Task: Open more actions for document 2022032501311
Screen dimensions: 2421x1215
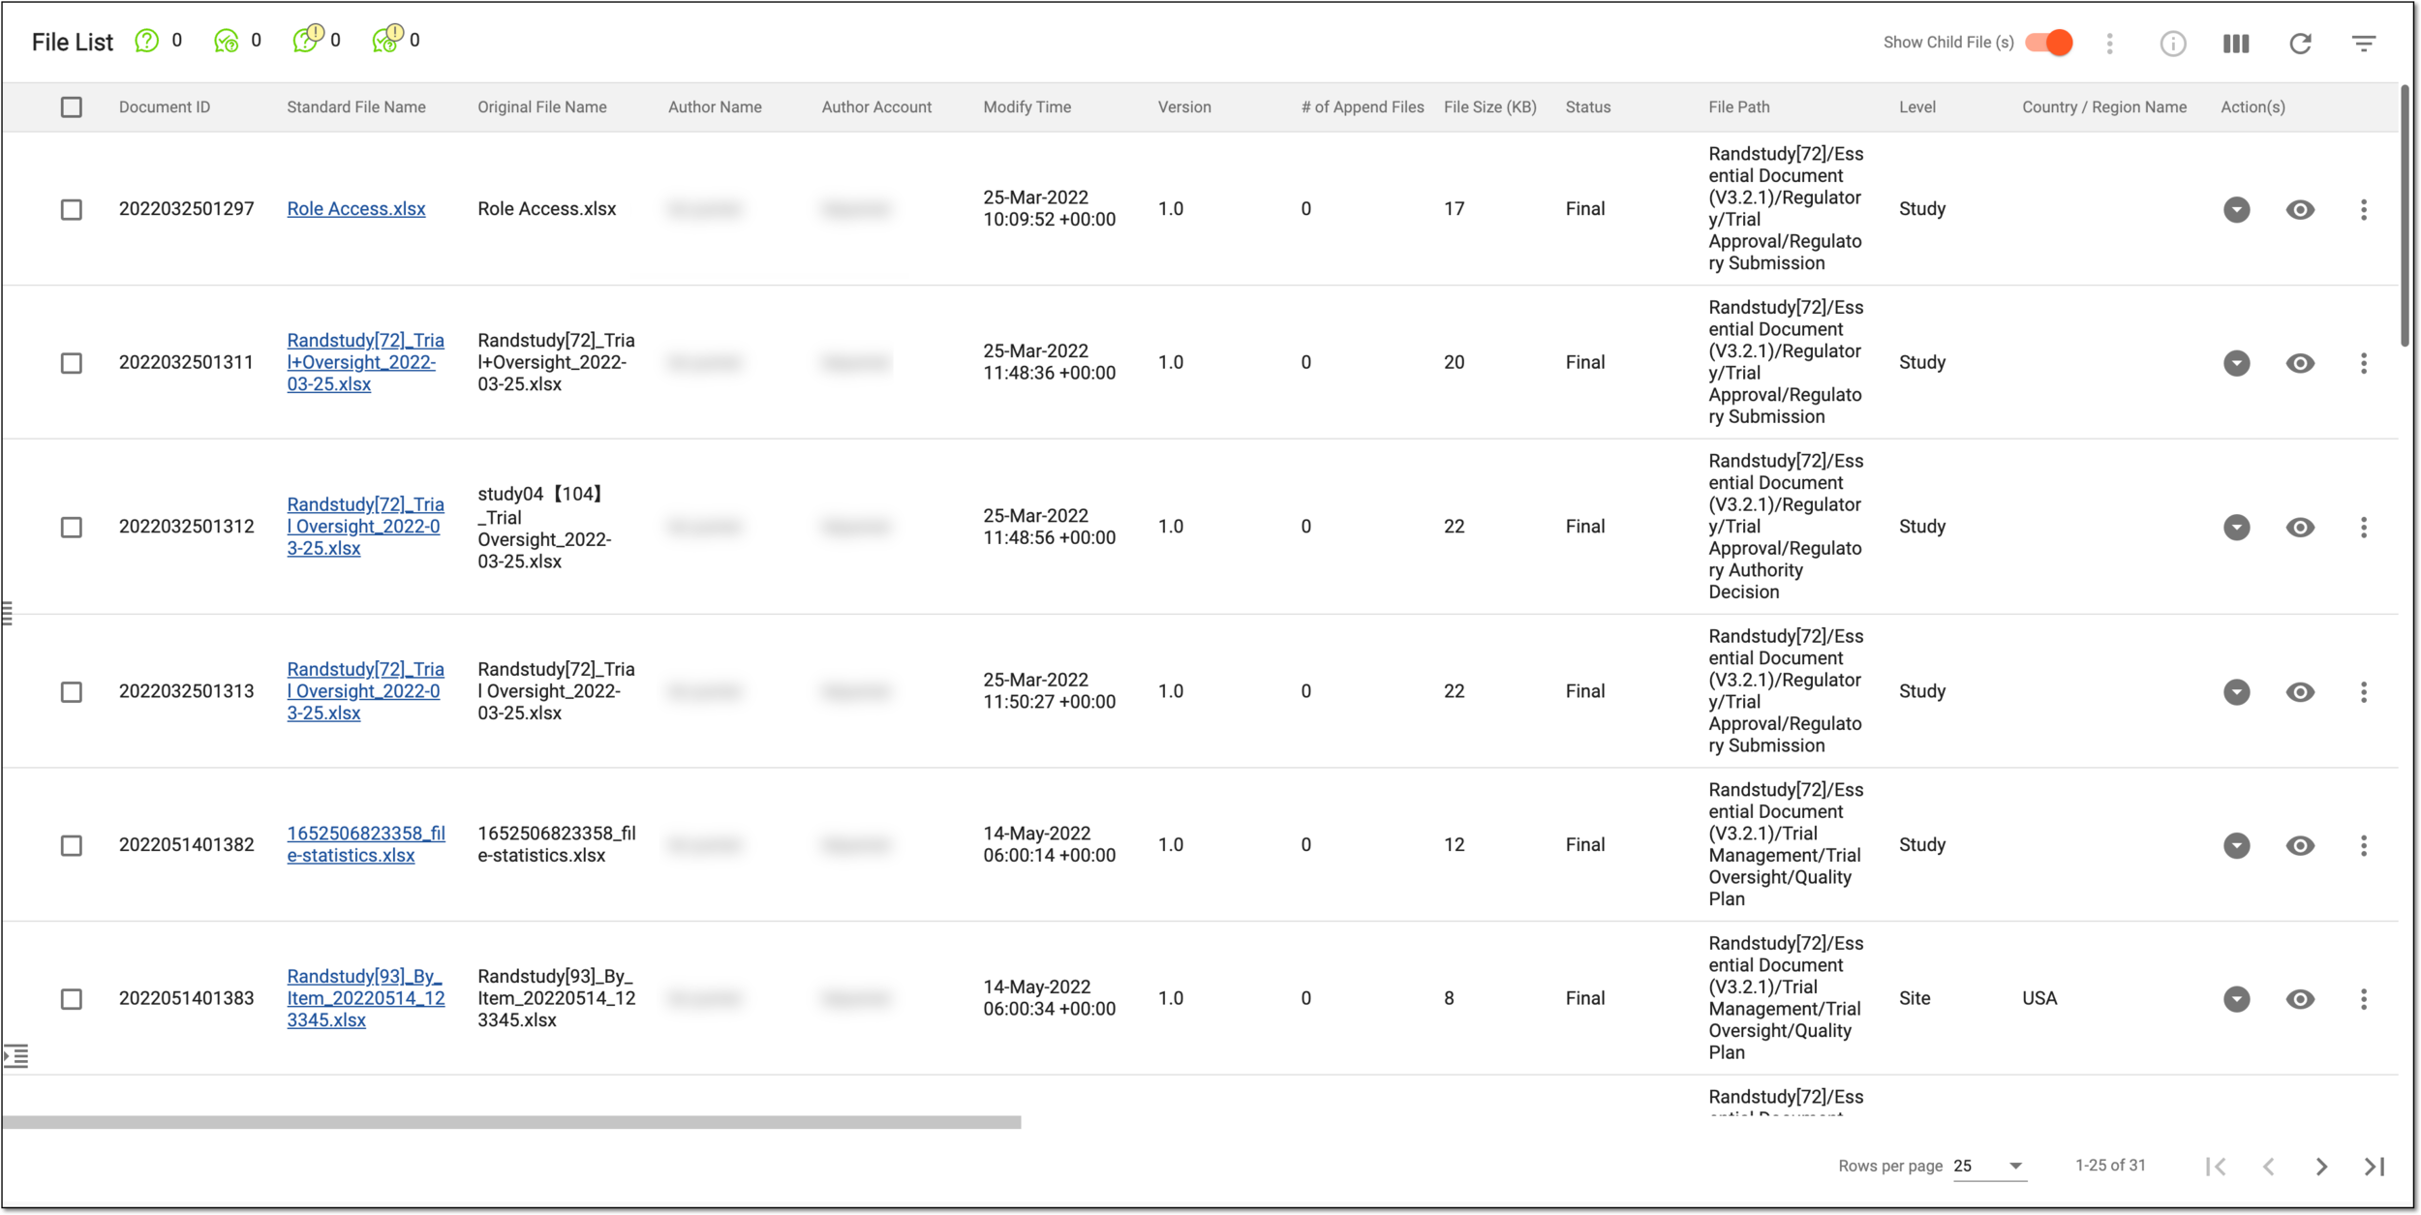Action: 2364,363
